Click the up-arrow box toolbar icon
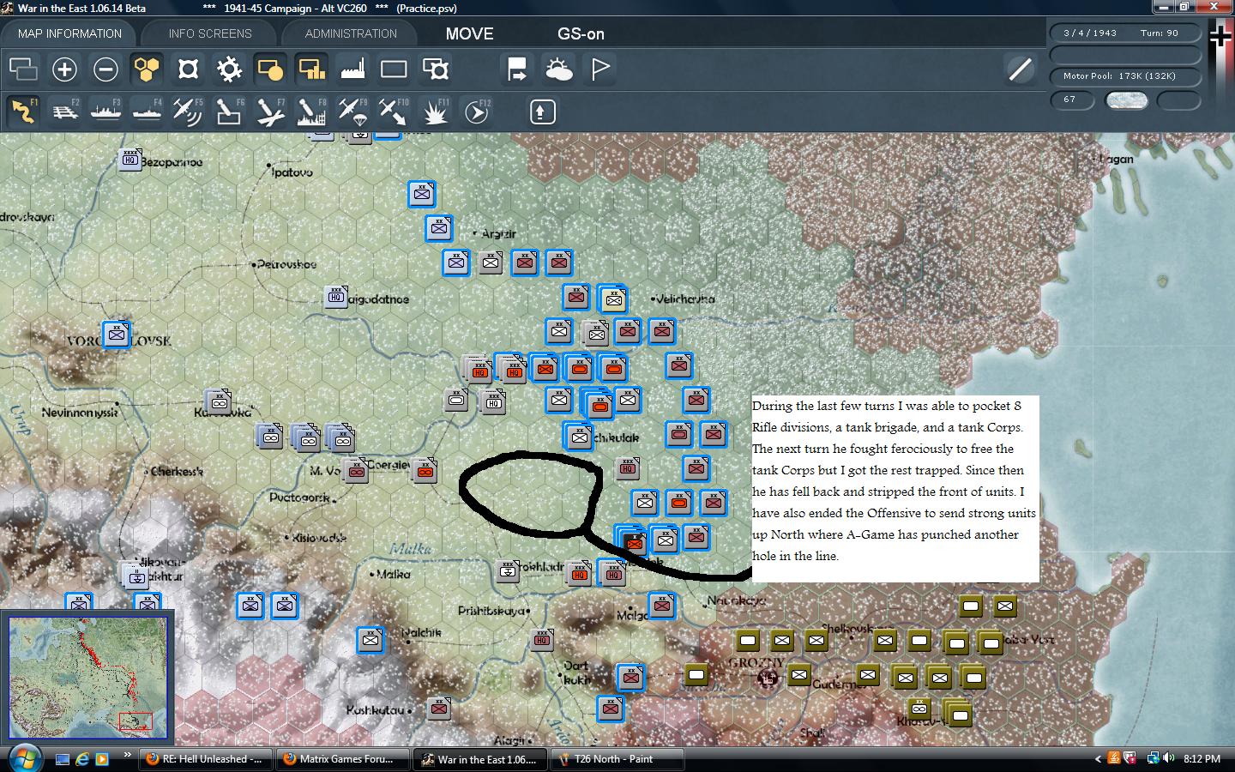The height and width of the screenshot is (772, 1235). pyautogui.click(x=543, y=112)
